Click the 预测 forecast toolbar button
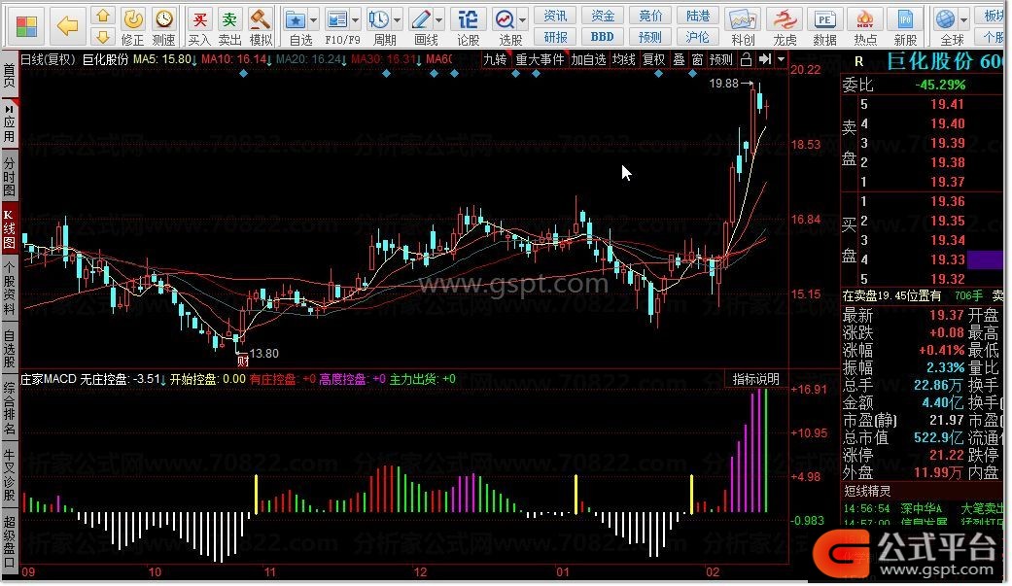This screenshot has height=586, width=1012. [650, 38]
